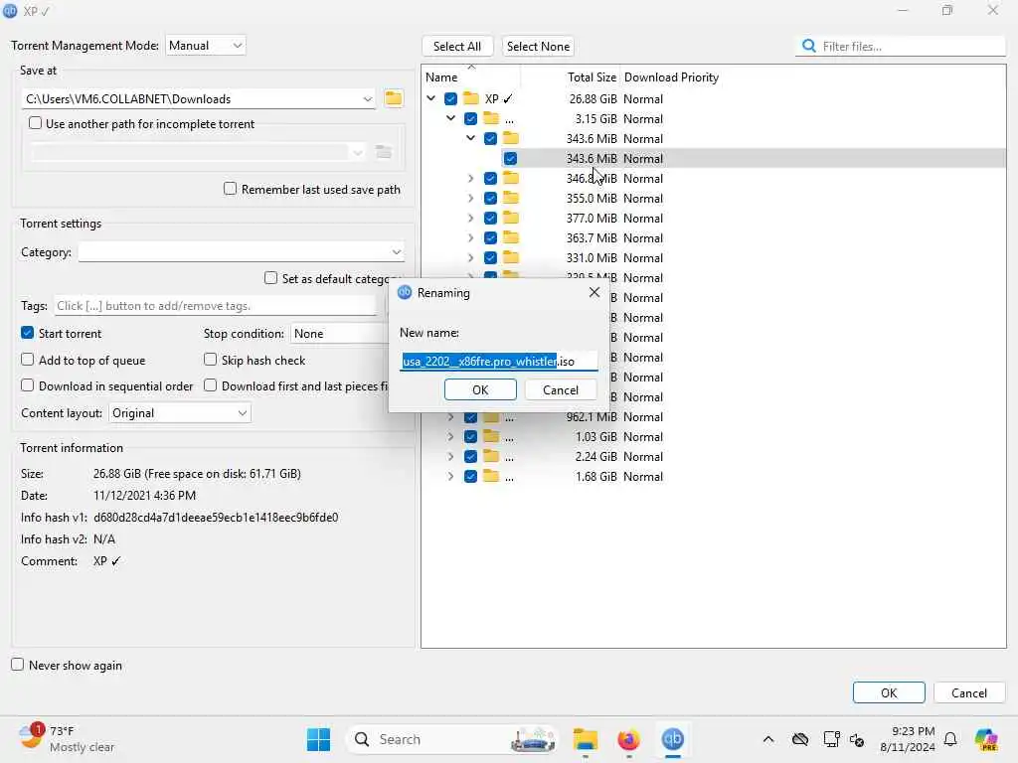Open File Explorer from taskbar
Viewport: 1018px width, 763px height.
585,739
